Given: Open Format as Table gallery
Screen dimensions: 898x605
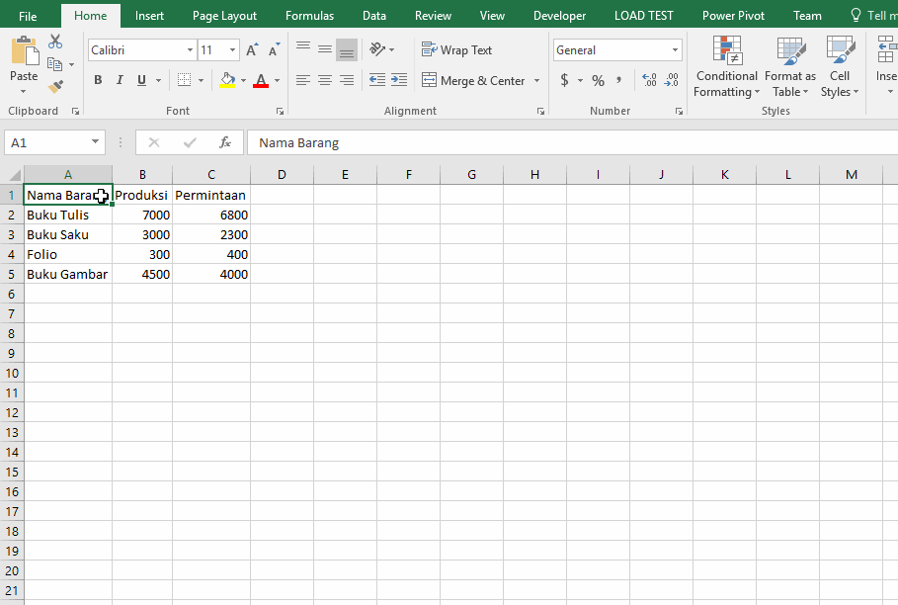Looking at the screenshot, I should [x=790, y=66].
